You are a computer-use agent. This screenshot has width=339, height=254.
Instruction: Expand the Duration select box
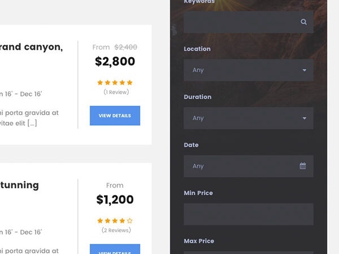point(243,118)
